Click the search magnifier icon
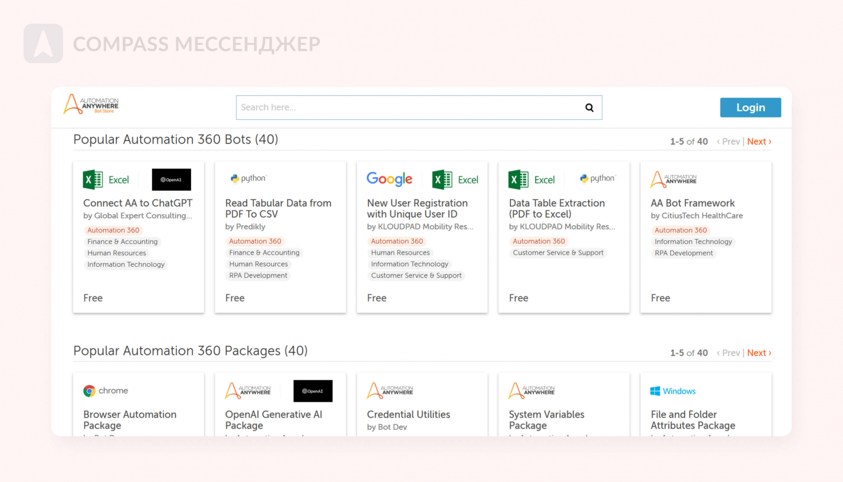The width and height of the screenshot is (843, 482). pyautogui.click(x=590, y=108)
